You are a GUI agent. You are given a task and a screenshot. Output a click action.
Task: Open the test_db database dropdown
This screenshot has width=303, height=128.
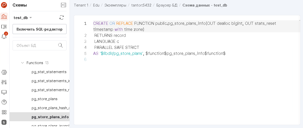point(23,18)
